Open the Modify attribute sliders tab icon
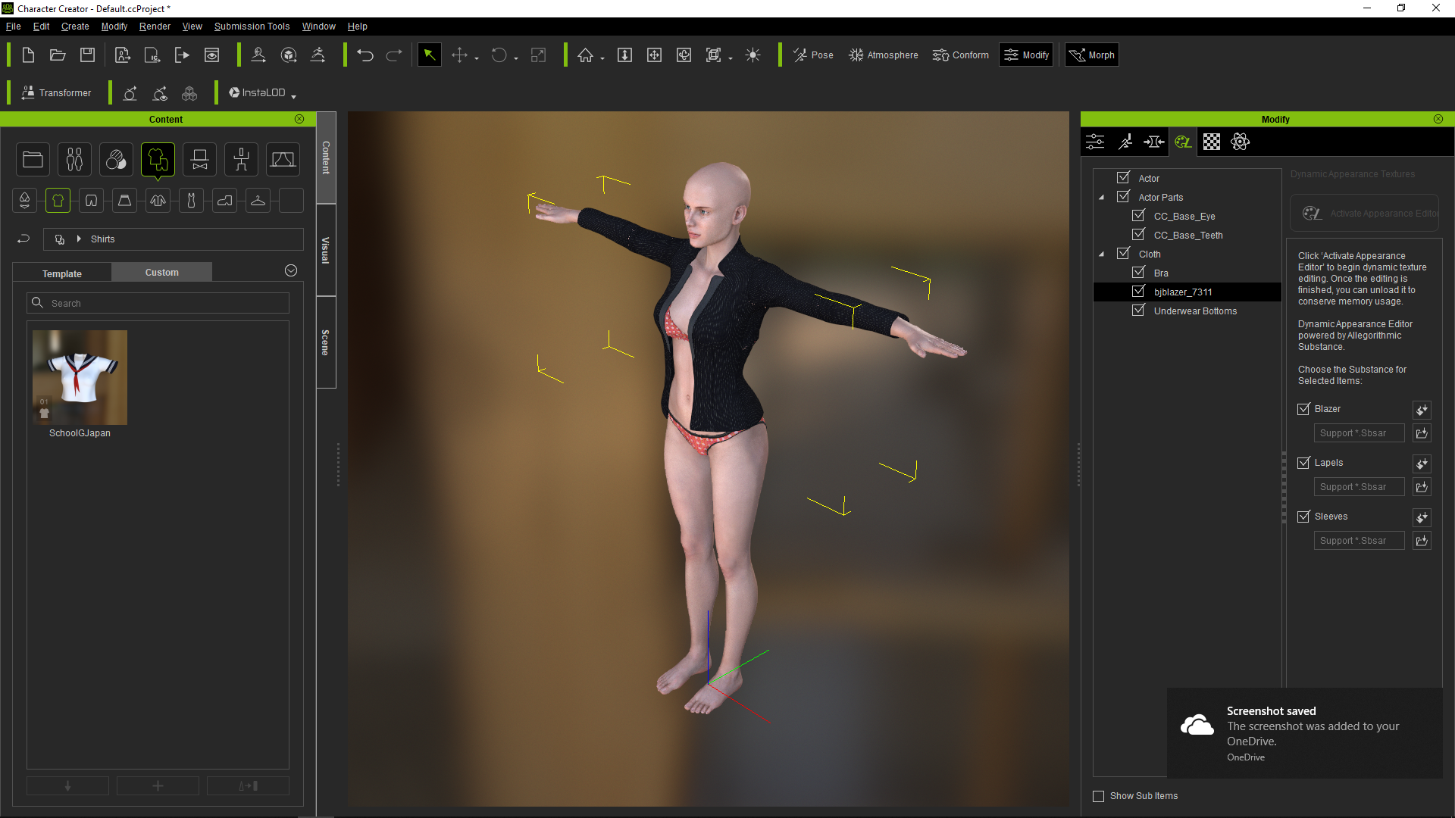 pos(1095,142)
